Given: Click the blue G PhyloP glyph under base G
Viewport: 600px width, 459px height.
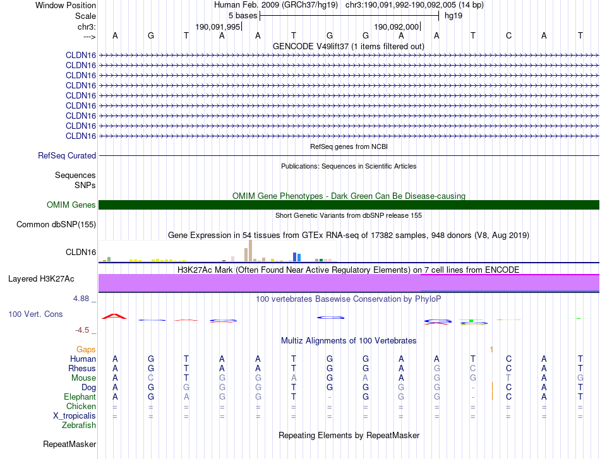Looking at the screenshot, I should [330, 318].
